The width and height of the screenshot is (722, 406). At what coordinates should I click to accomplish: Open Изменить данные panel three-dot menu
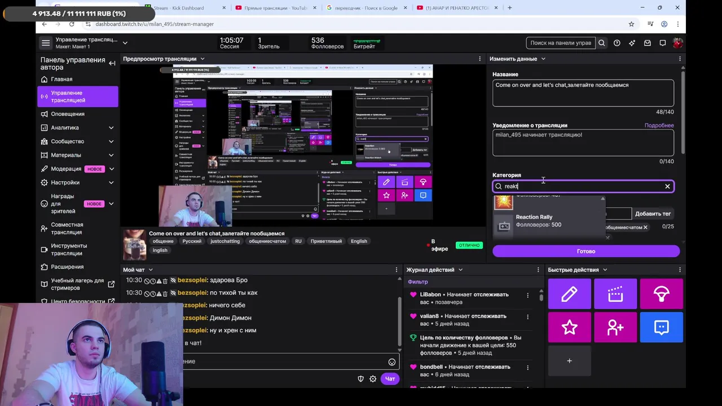coord(680,59)
